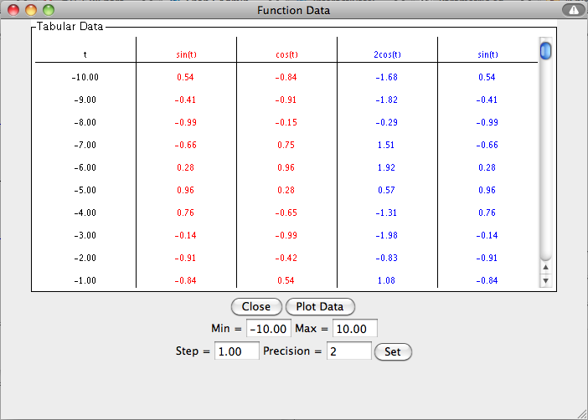Click into the Step input field

(x=237, y=351)
